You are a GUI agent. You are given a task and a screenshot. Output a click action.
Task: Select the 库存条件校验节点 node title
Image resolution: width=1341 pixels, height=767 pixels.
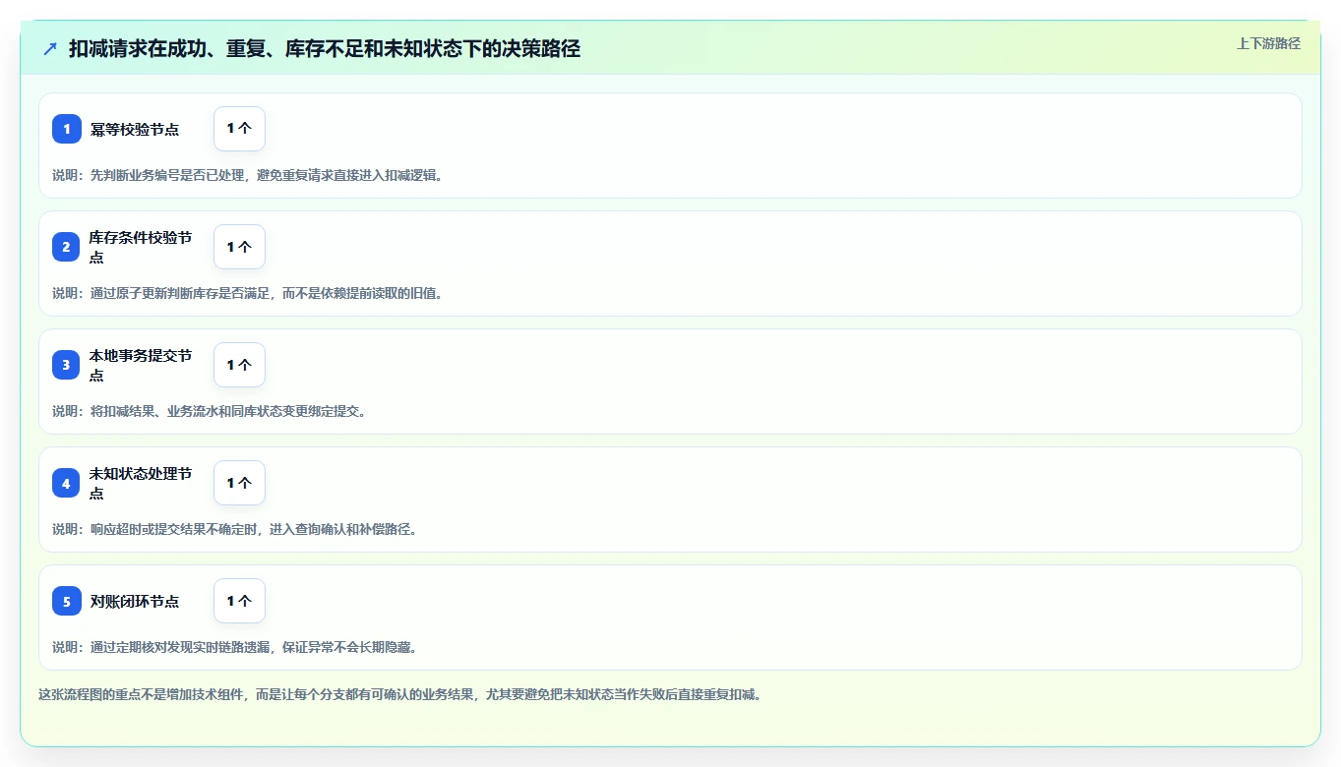(141, 248)
